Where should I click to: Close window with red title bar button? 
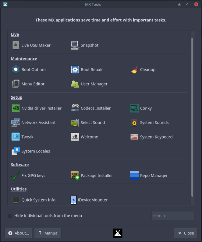(196, 4)
